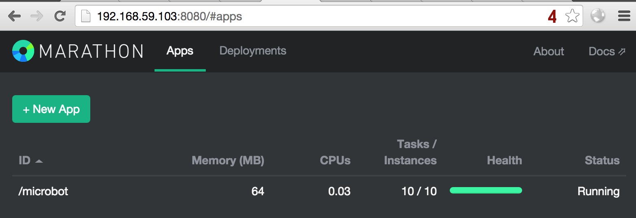This screenshot has width=636, height=218.
Task: Click the red 4 badge in address bar
Action: click(552, 16)
